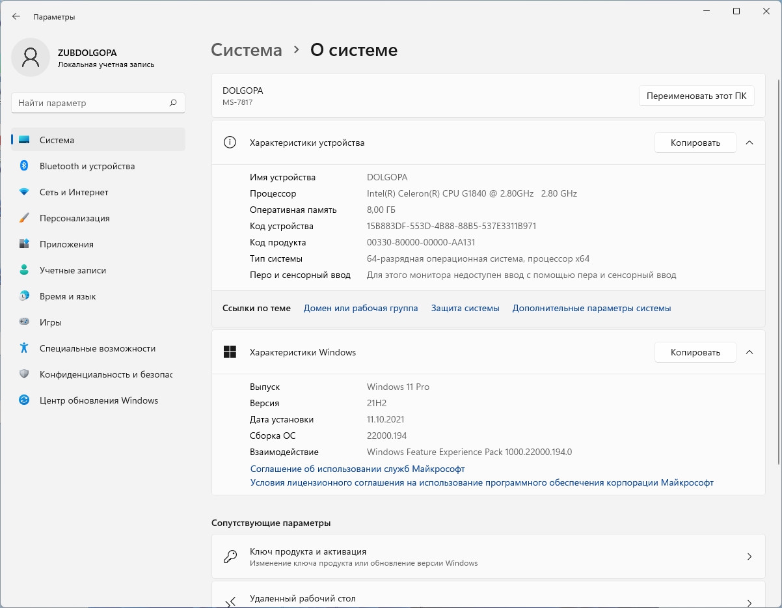Collapse the Характеристики устройства section chevron
782x608 pixels.
click(749, 143)
